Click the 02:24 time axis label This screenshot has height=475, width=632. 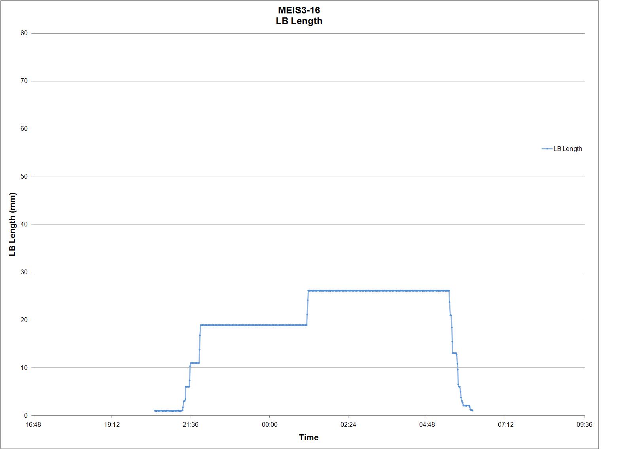point(348,425)
